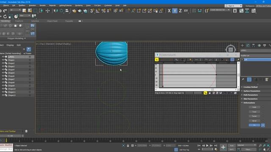Switch to the Populate ribbon tab
The height and width of the screenshot is (152, 271).
click(69, 21)
